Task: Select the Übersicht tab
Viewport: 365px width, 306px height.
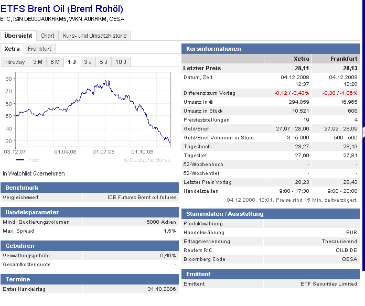Action: click(18, 36)
